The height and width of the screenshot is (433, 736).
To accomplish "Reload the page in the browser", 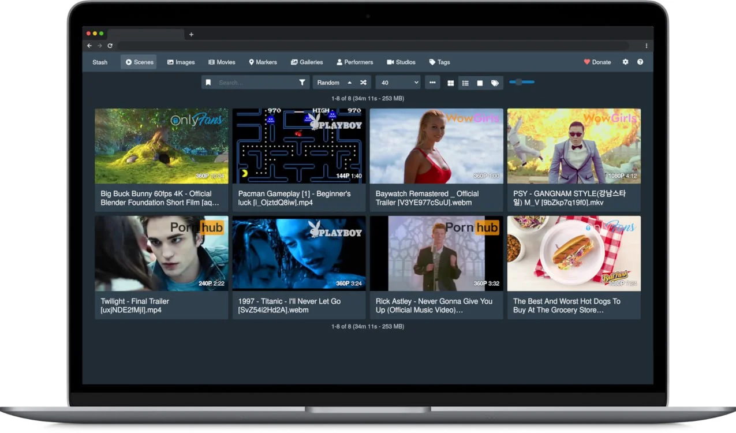I will click(110, 46).
